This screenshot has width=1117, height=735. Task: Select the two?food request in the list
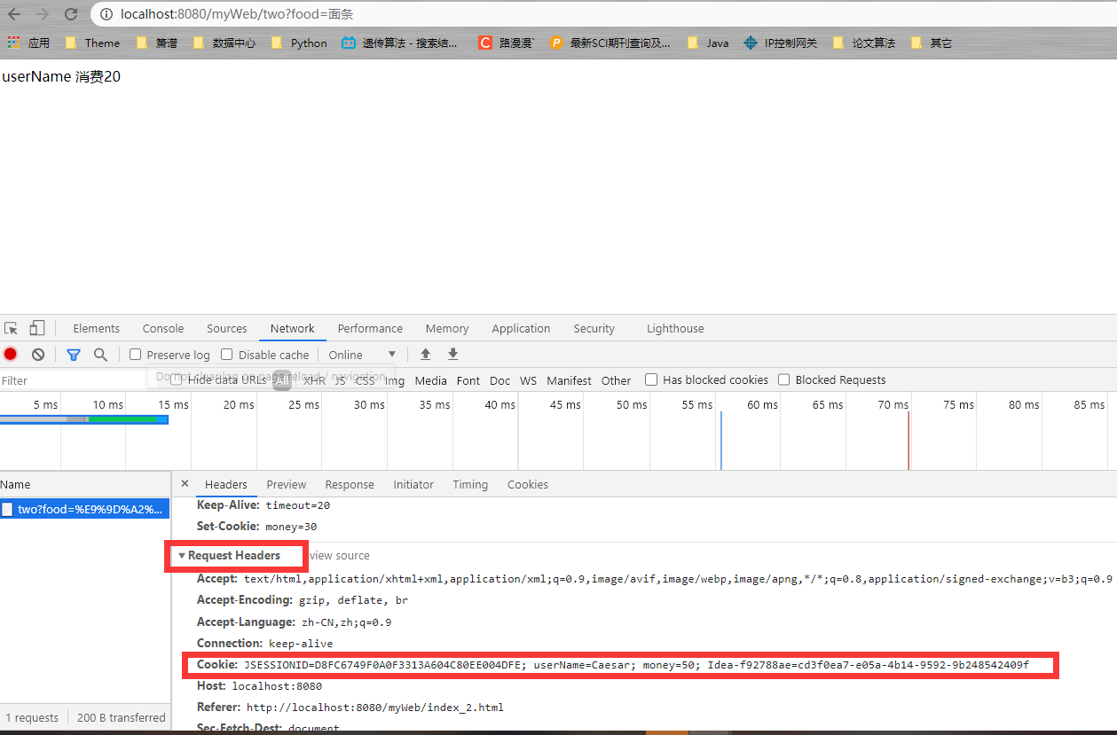point(84,508)
